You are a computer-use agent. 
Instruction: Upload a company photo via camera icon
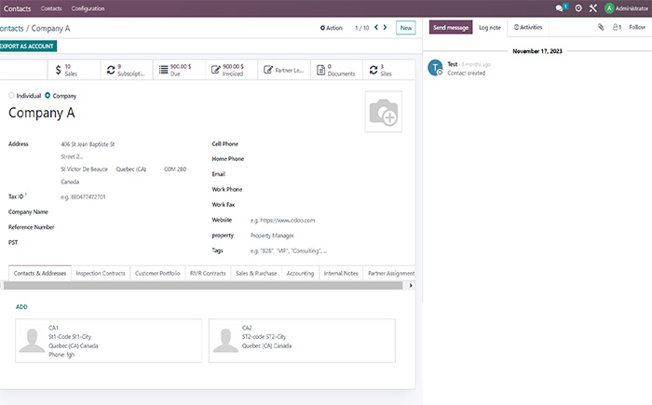pyautogui.click(x=384, y=112)
